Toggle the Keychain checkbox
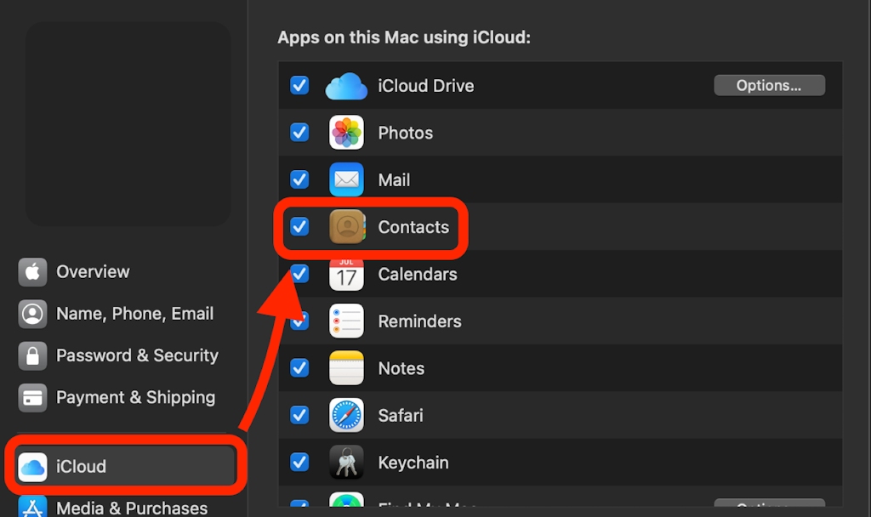The image size is (871, 517). (x=299, y=463)
